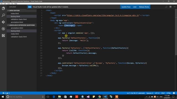Open the Windows Start menu
177x99 pixels.
(x=2, y=97)
